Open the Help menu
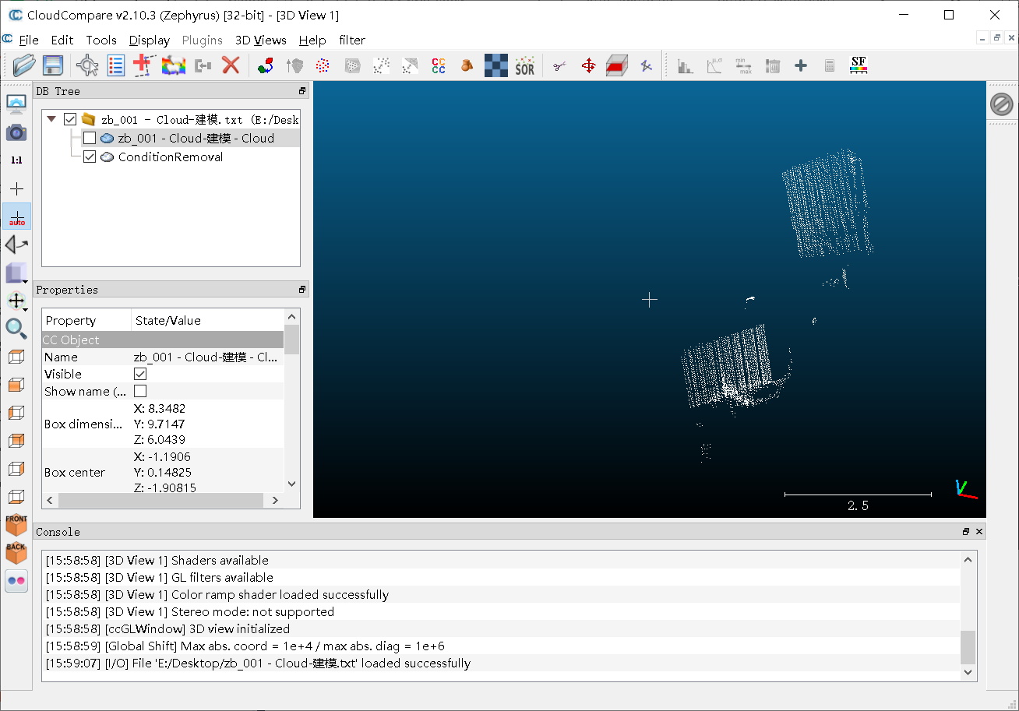The width and height of the screenshot is (1019, 711). tap(312, 40)
